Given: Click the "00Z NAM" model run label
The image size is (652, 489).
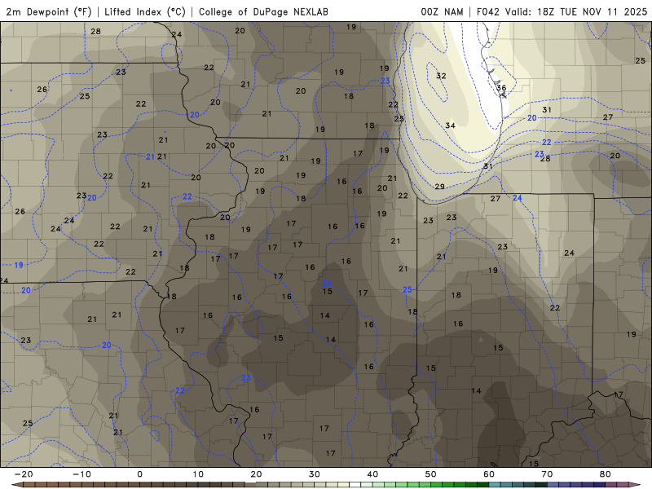Looking at the screenshot, I should pyautogui.click(x=442, y=11).
